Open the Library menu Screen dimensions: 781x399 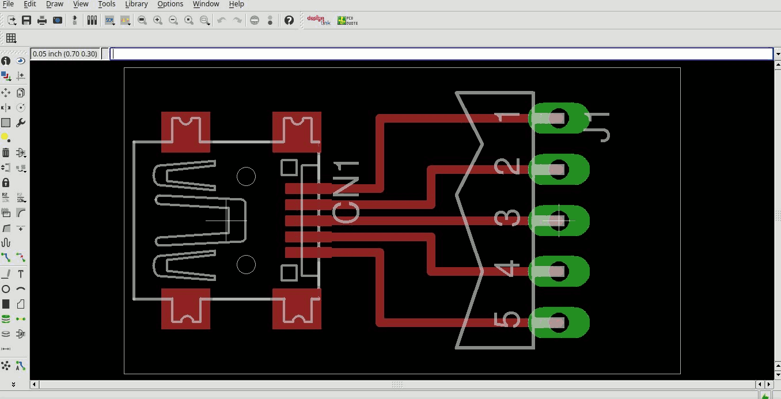pos(137,4)
